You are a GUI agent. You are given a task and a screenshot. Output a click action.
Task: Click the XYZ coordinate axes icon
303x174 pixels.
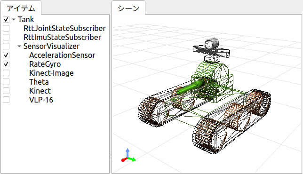pos(128,155)
